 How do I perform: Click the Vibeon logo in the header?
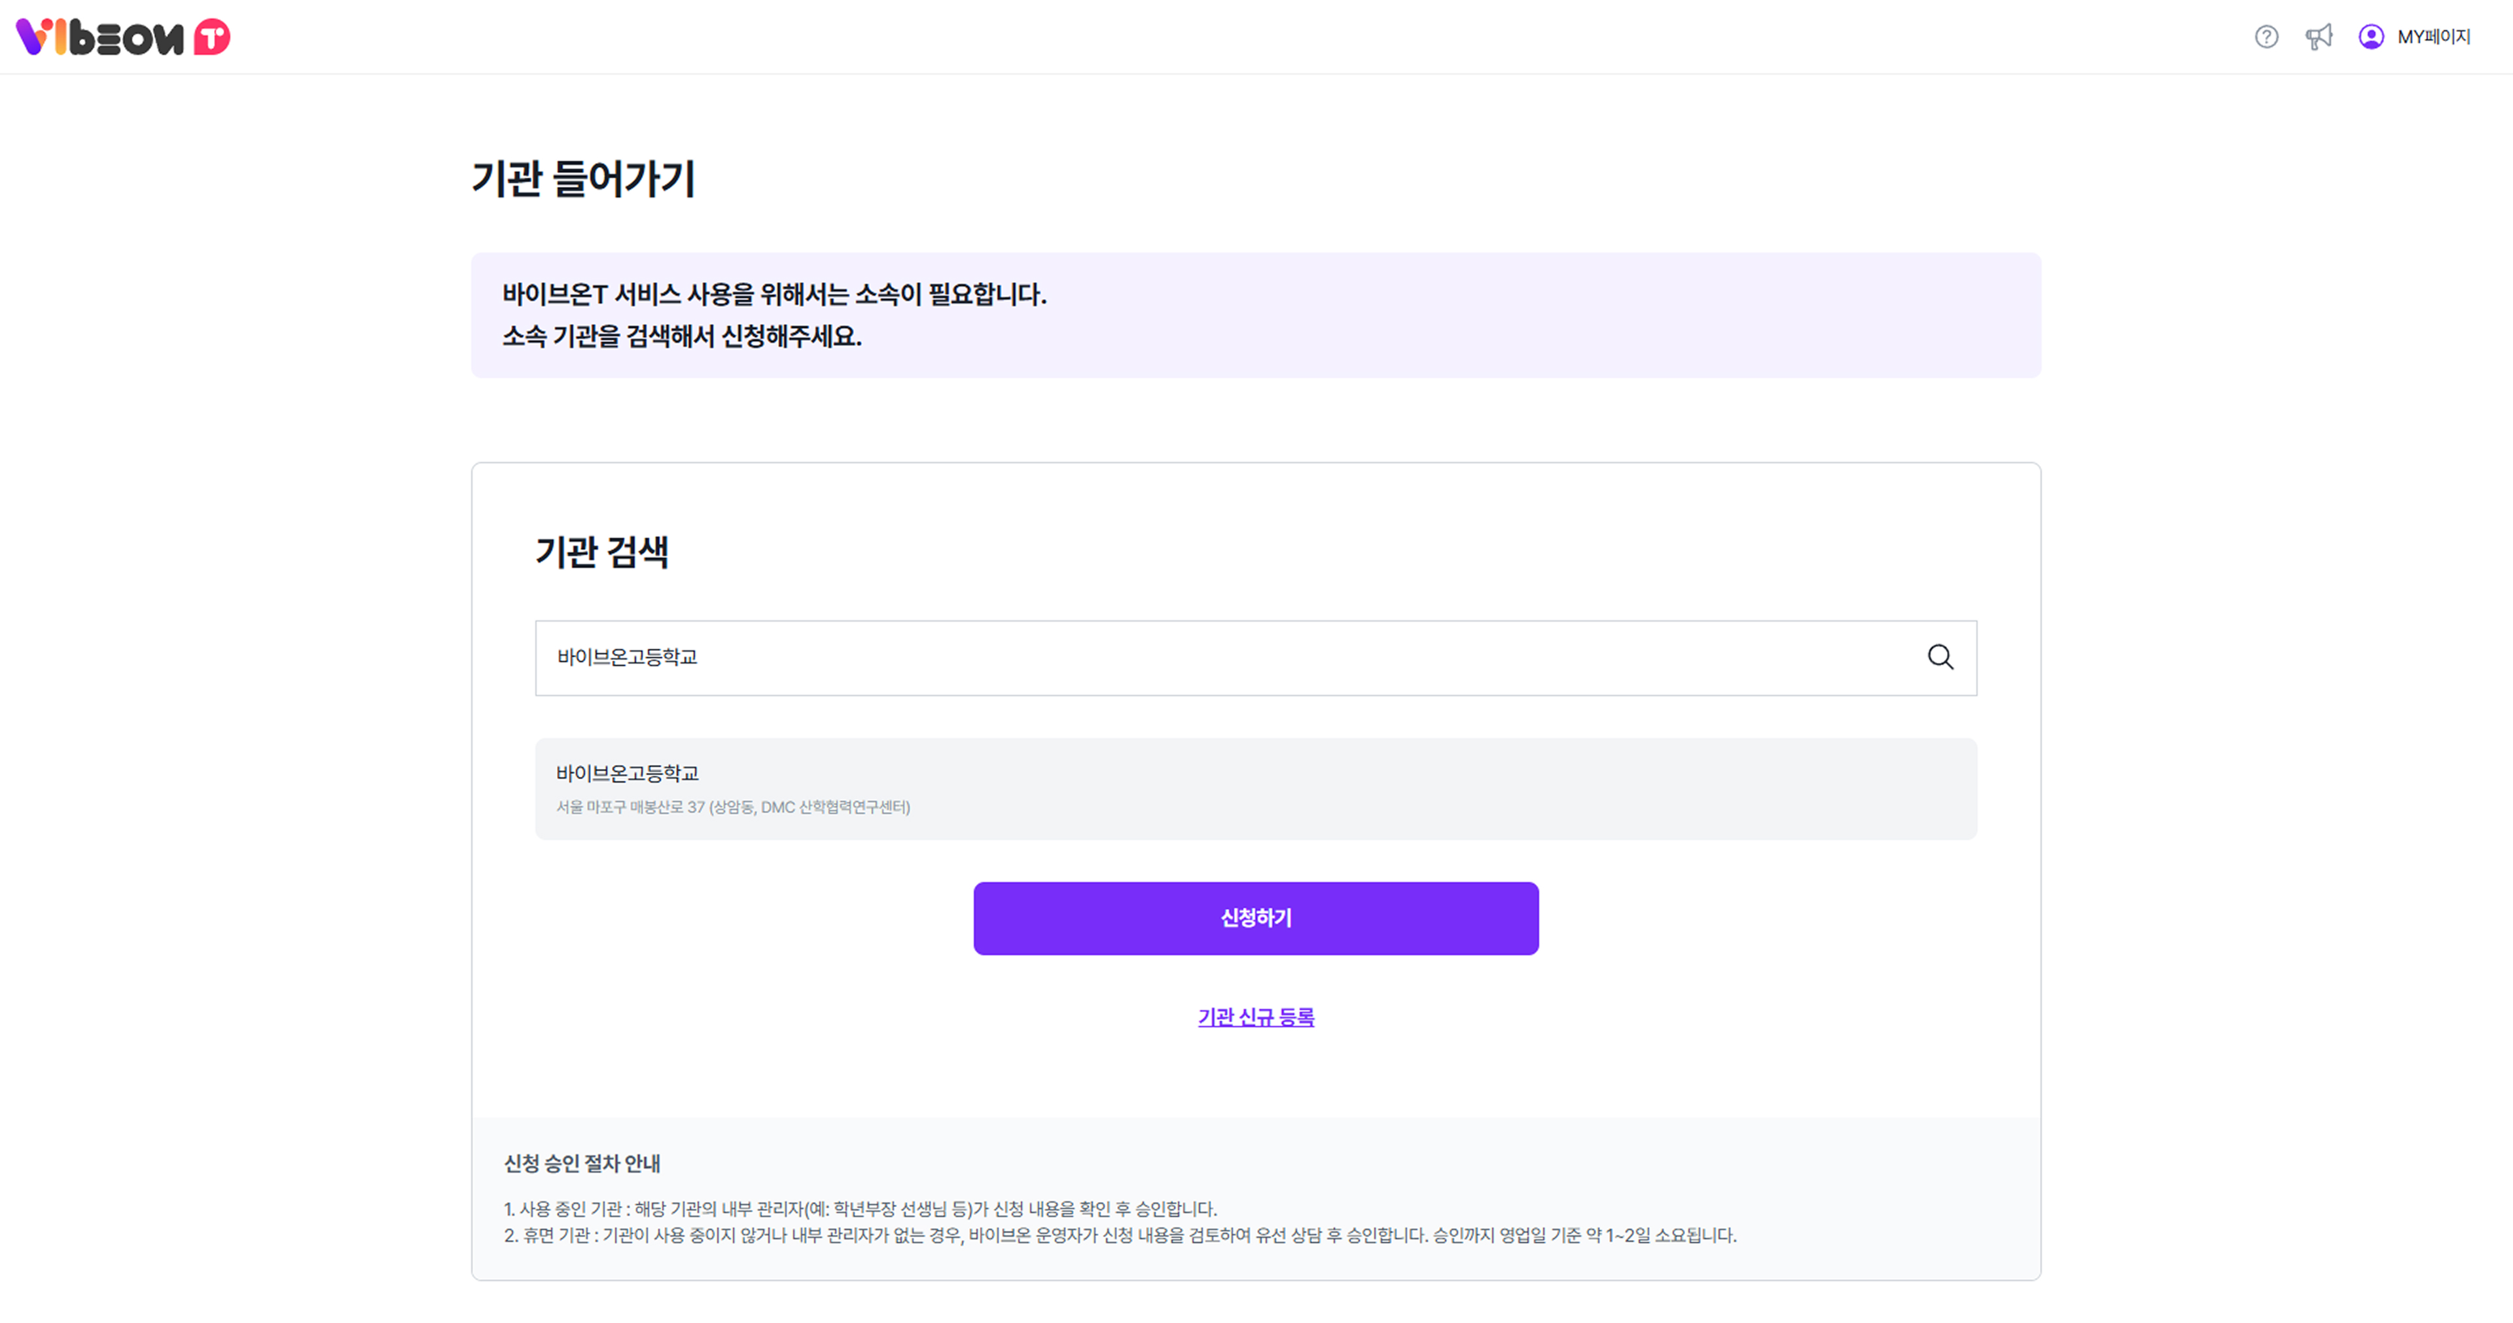pos(99,37)
